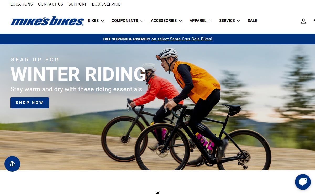This screenshot has height=194, width=315.
Task: Select Apparel in the main navigation
Action: pyautogui.click(x=198, y=21)
